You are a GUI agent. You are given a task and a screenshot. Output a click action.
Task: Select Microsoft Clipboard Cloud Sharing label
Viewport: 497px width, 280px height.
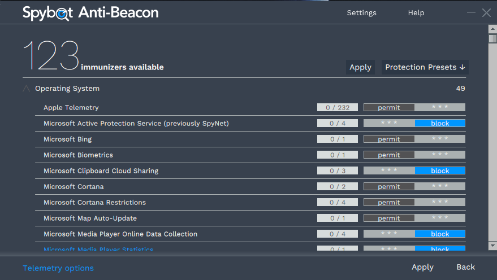[101, 171]
